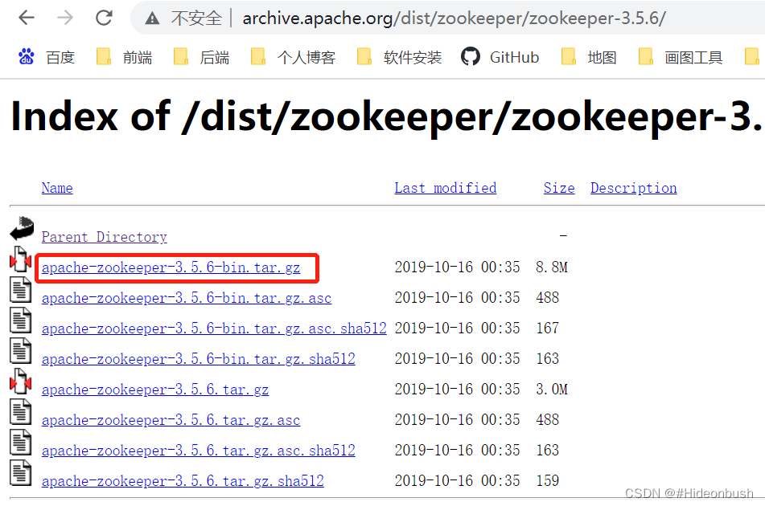Open apache-zookeeper-3.5.6.tar.gz.sha512 link

(x=183, y=481)
